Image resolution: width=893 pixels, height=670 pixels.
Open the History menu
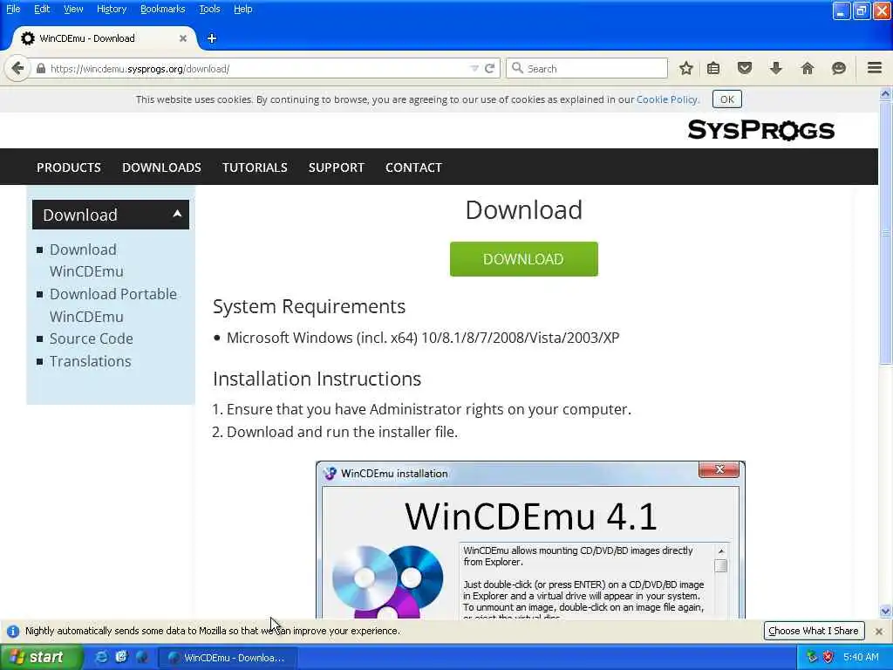click(x=112, y=9)
